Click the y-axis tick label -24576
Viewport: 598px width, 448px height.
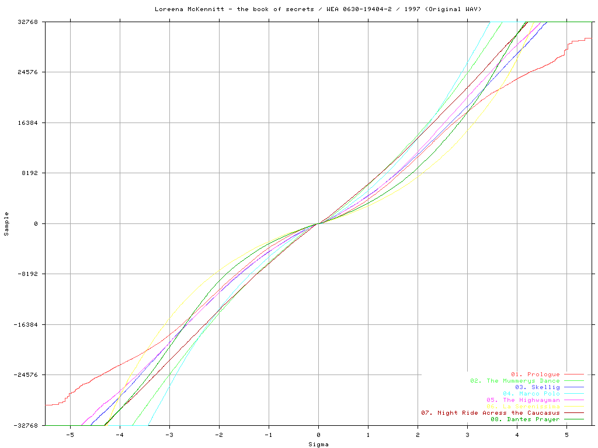click(x=26, y=375)
